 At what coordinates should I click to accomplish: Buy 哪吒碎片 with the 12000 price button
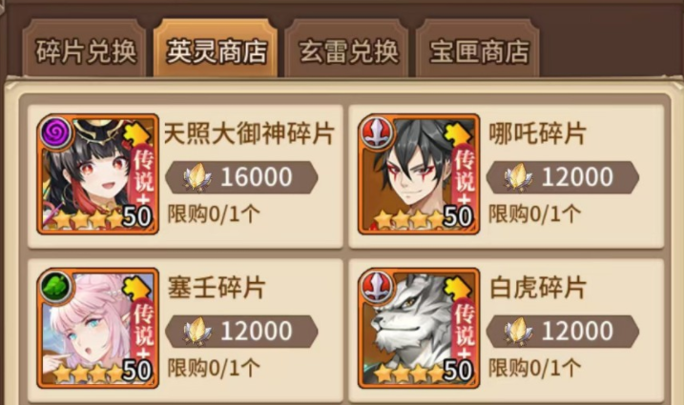coord(562,177)
